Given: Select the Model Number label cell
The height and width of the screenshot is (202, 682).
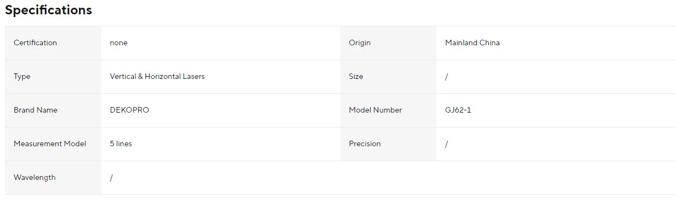Looking at the screenshot, I should point(388,110).
